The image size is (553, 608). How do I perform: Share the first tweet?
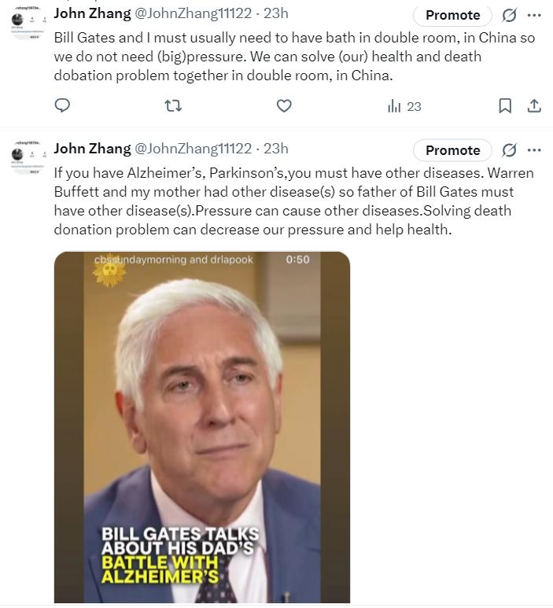[534, 106]
